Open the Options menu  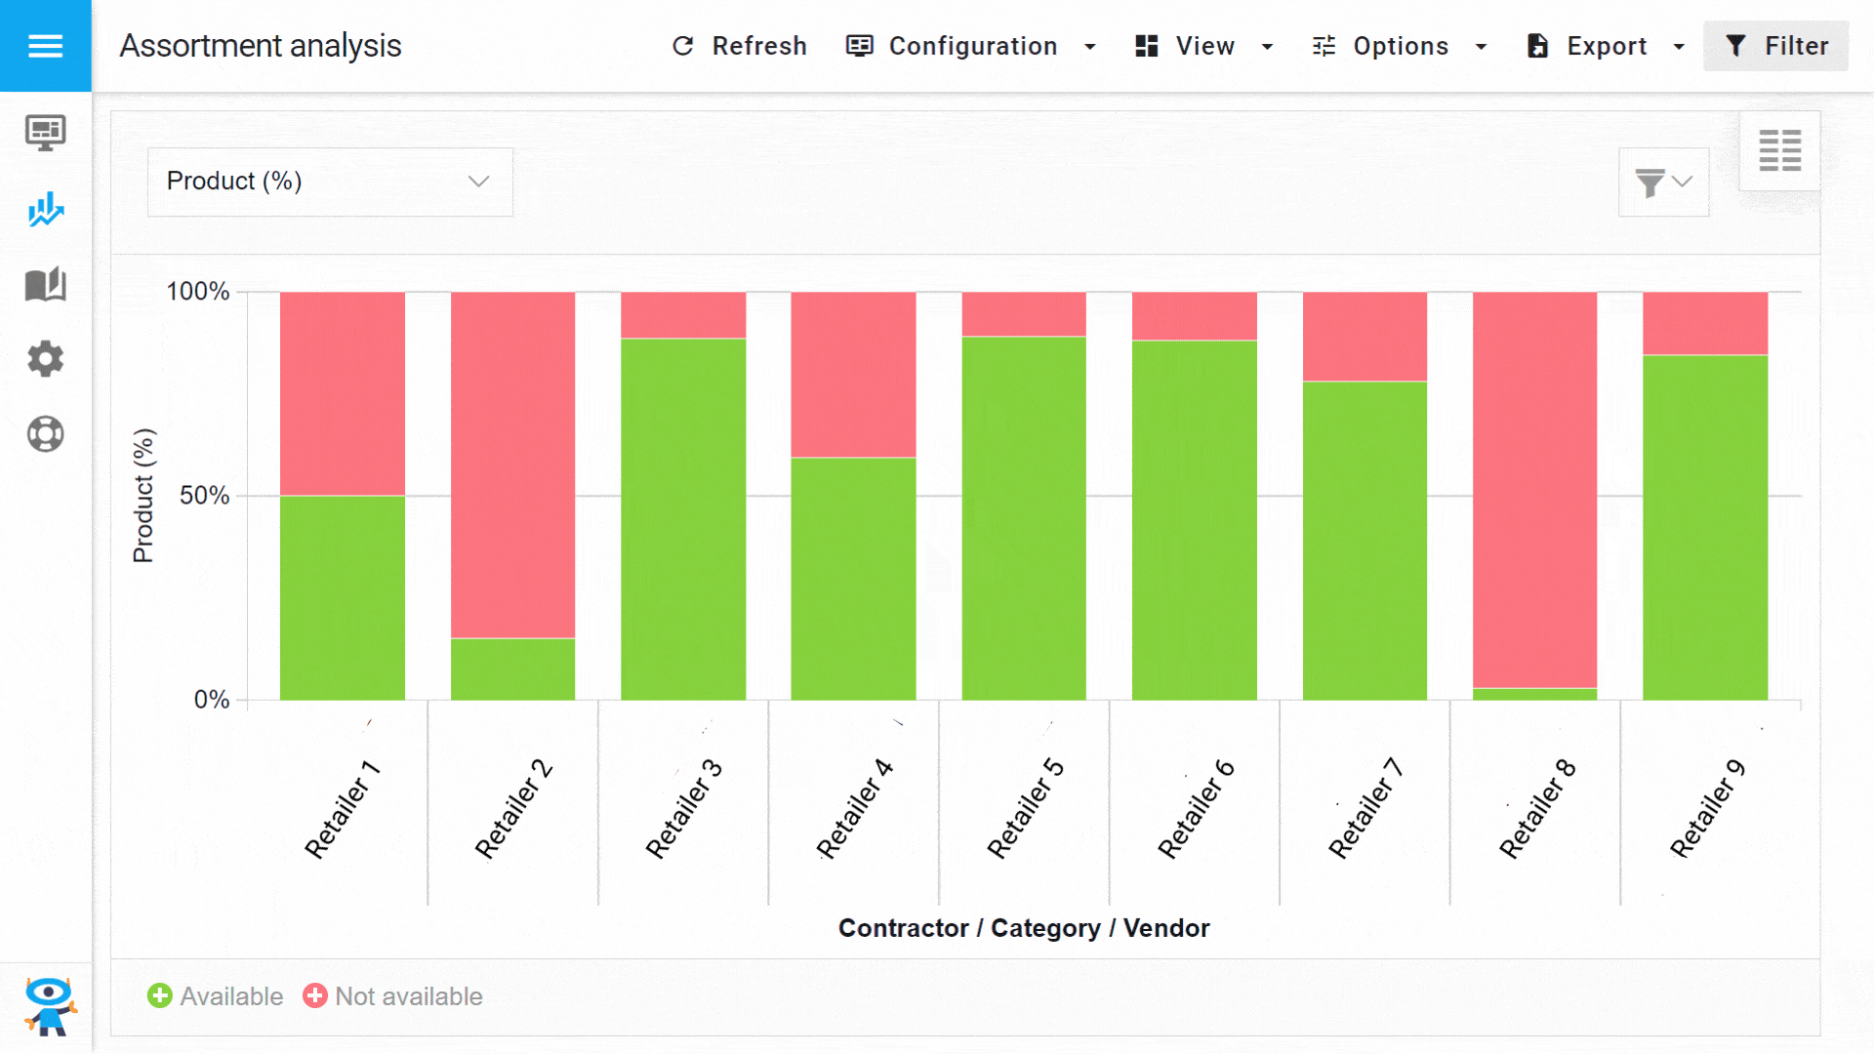point(1400,46)
